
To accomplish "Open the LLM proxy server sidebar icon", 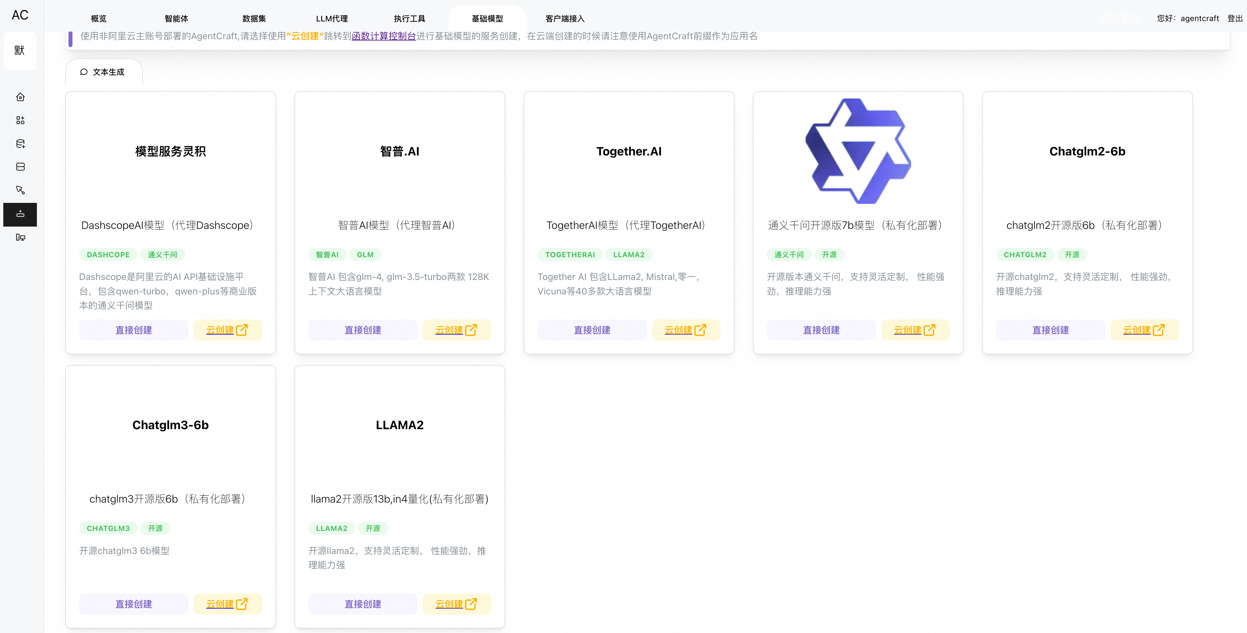I will click(20, 167).
